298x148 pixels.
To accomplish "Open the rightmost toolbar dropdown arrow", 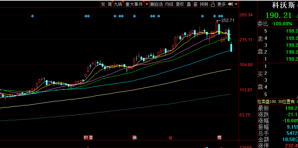I will pos(236,4).
